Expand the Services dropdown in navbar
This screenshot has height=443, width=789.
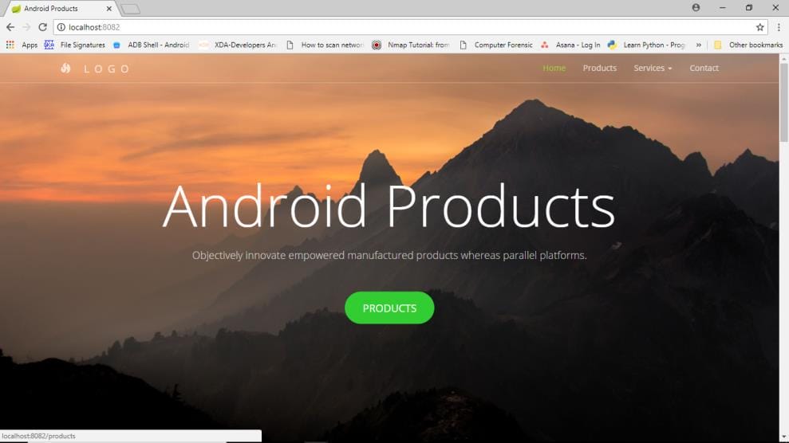coord(653,69)
